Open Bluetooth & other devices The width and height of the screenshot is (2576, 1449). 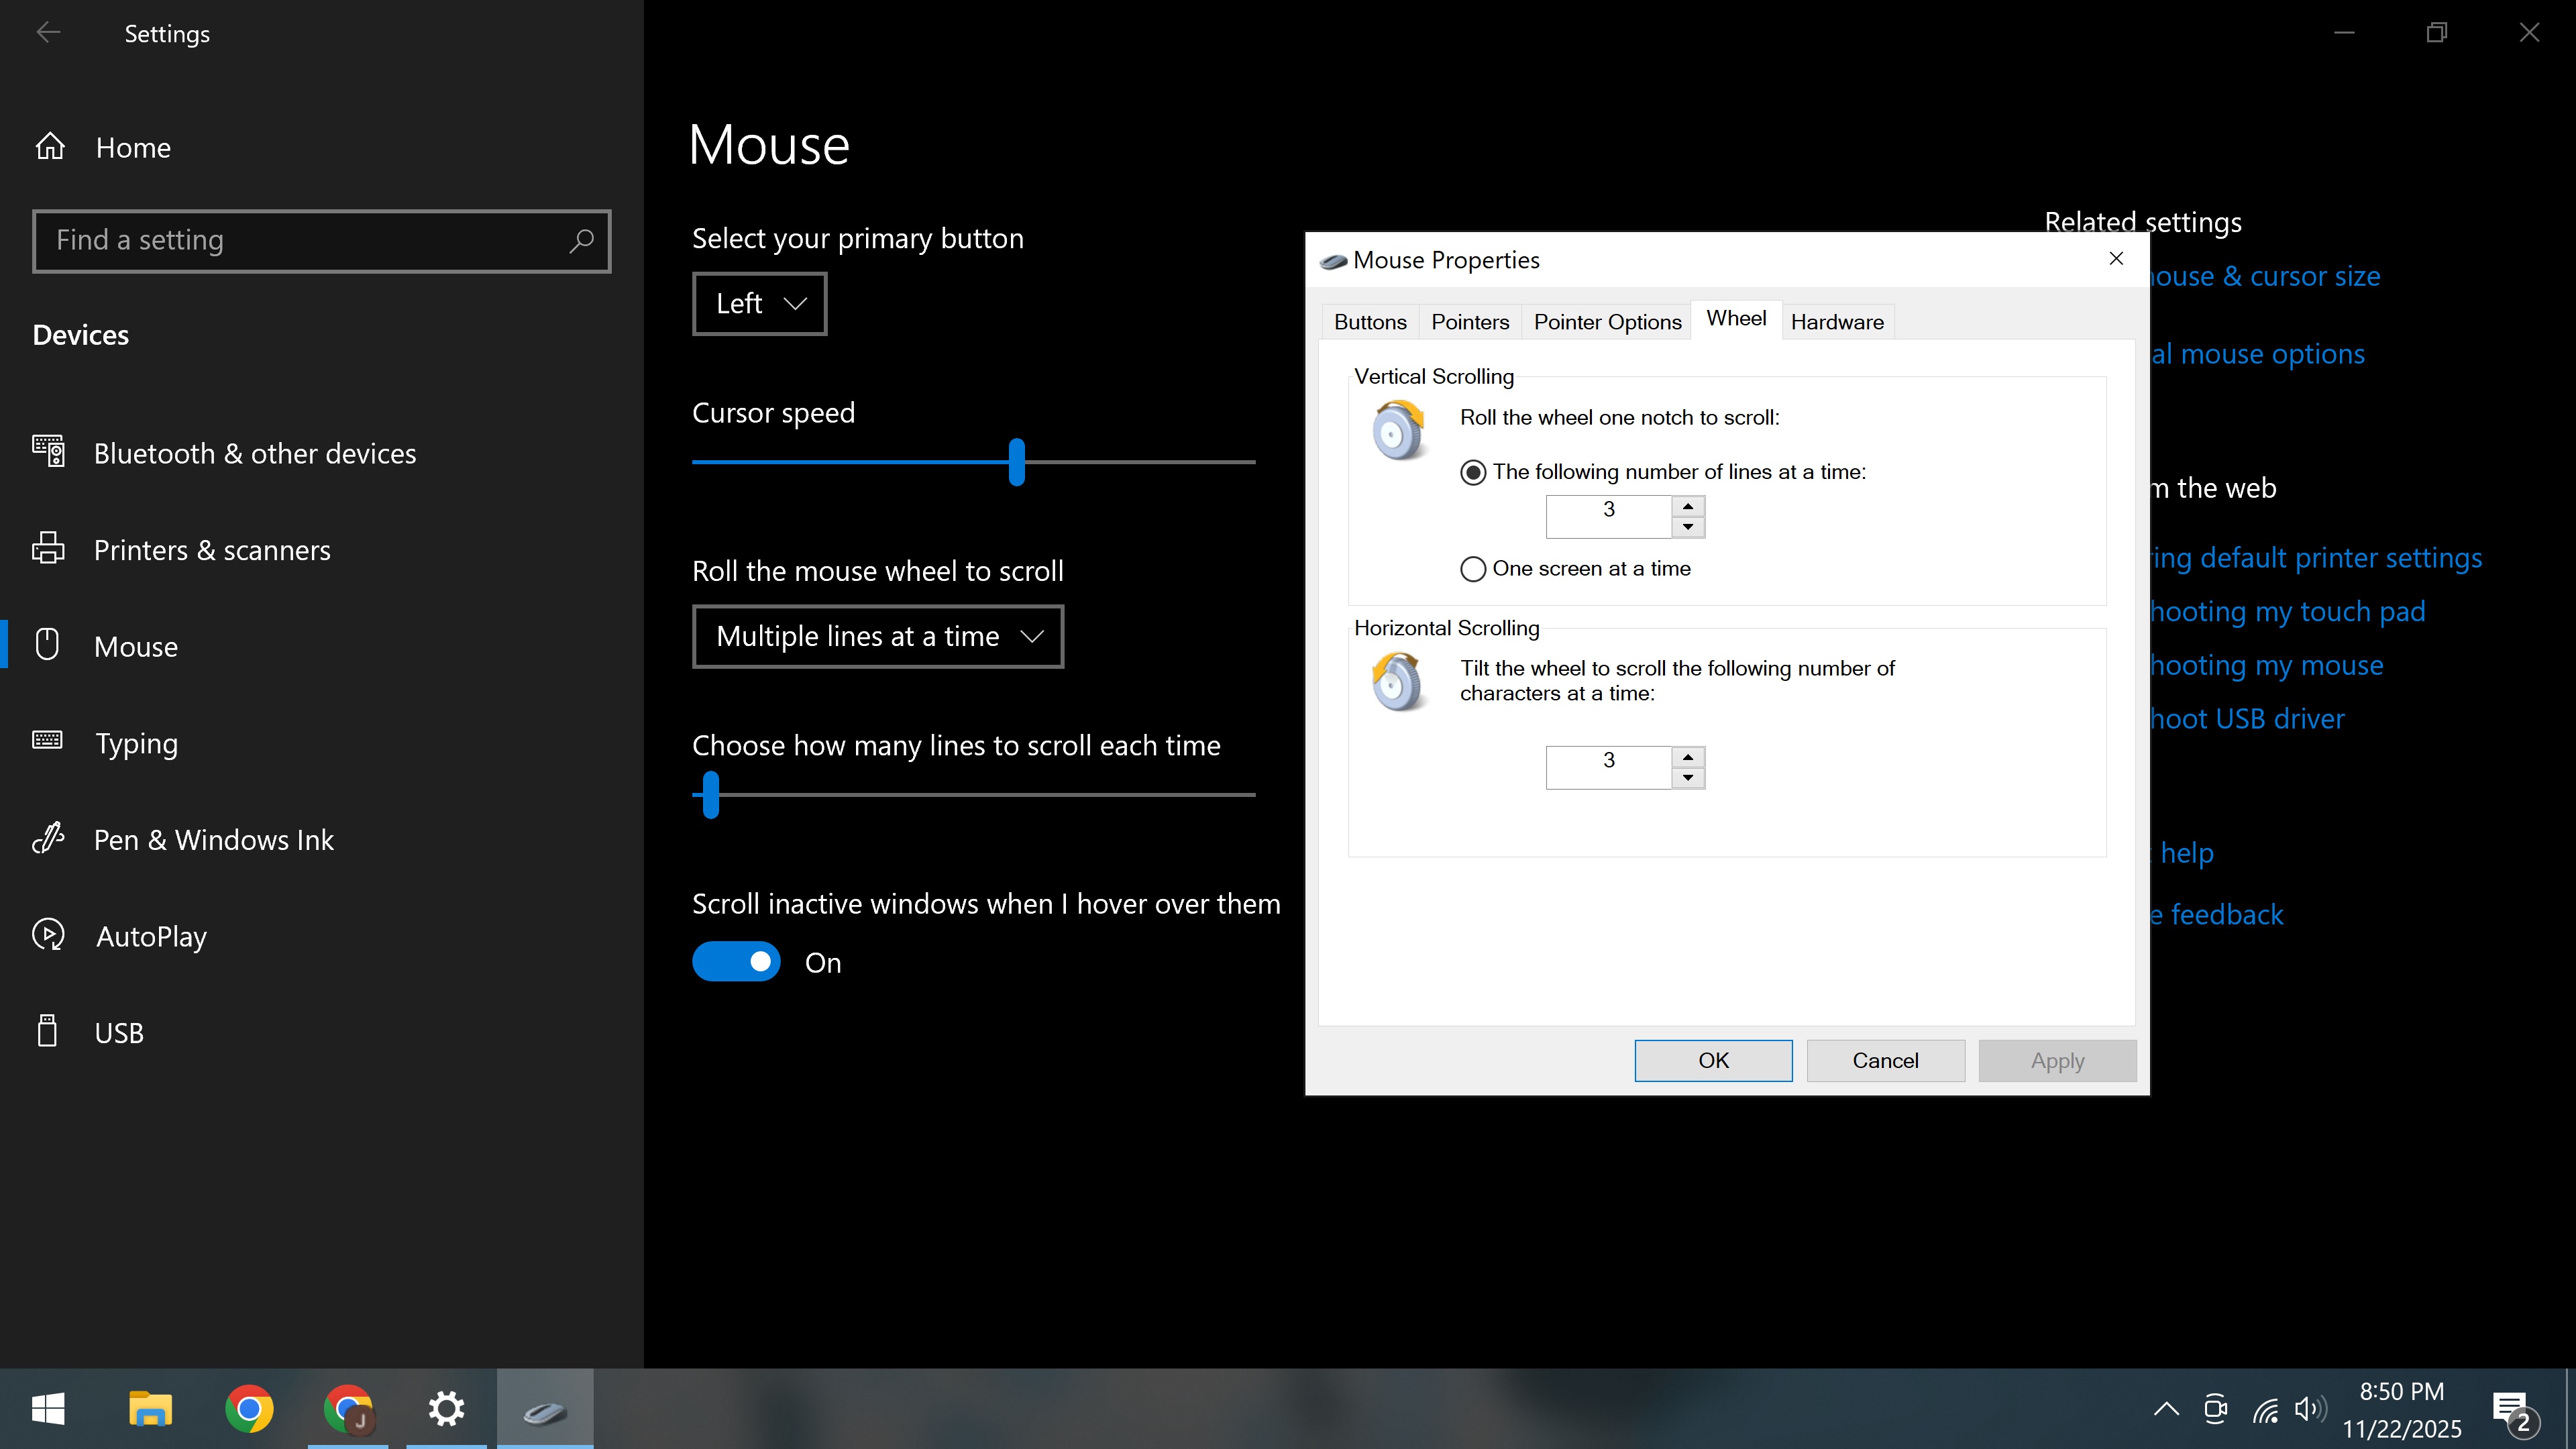(x=254, y=453)
